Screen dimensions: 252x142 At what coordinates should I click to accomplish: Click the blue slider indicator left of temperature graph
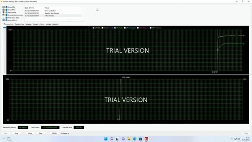click(x=5, y=28)
